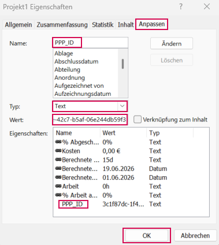Click the help question mark icon

(x=181, y=7)
